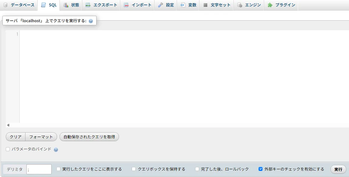Click the database cylinder icon in データベース tab
This screenshot has height=177, width=349.
click(x=5, y=5)
